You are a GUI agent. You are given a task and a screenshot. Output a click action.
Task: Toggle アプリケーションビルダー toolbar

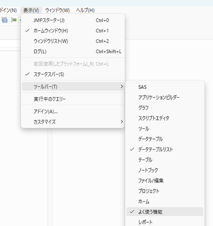pos(165,97)
